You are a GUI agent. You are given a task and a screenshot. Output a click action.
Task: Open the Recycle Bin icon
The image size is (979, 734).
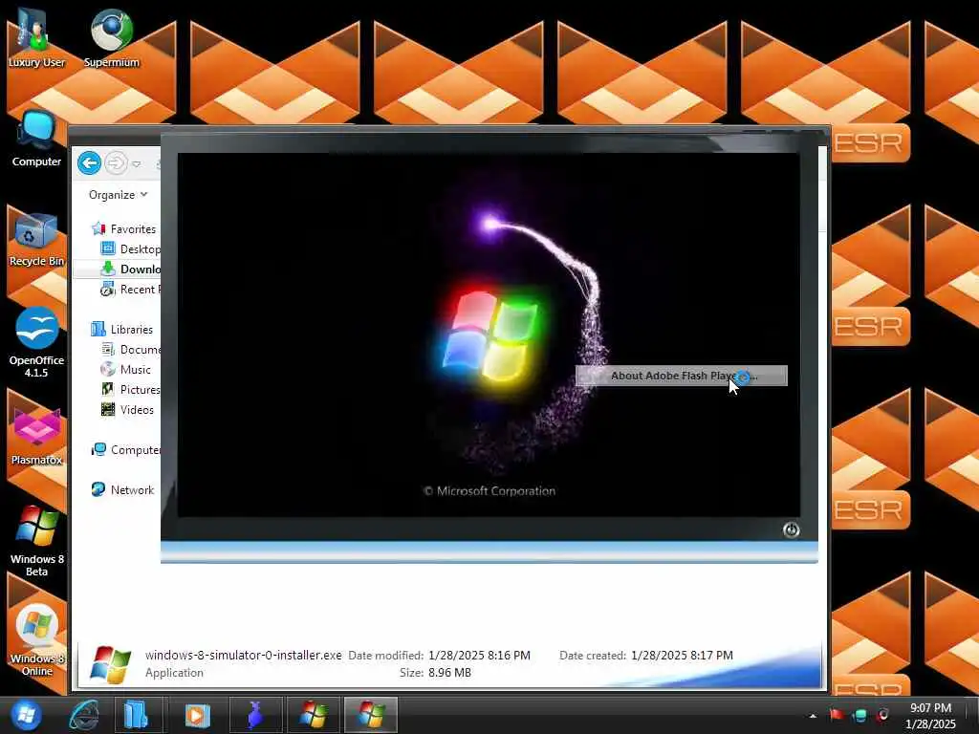[x=36, y=240]
